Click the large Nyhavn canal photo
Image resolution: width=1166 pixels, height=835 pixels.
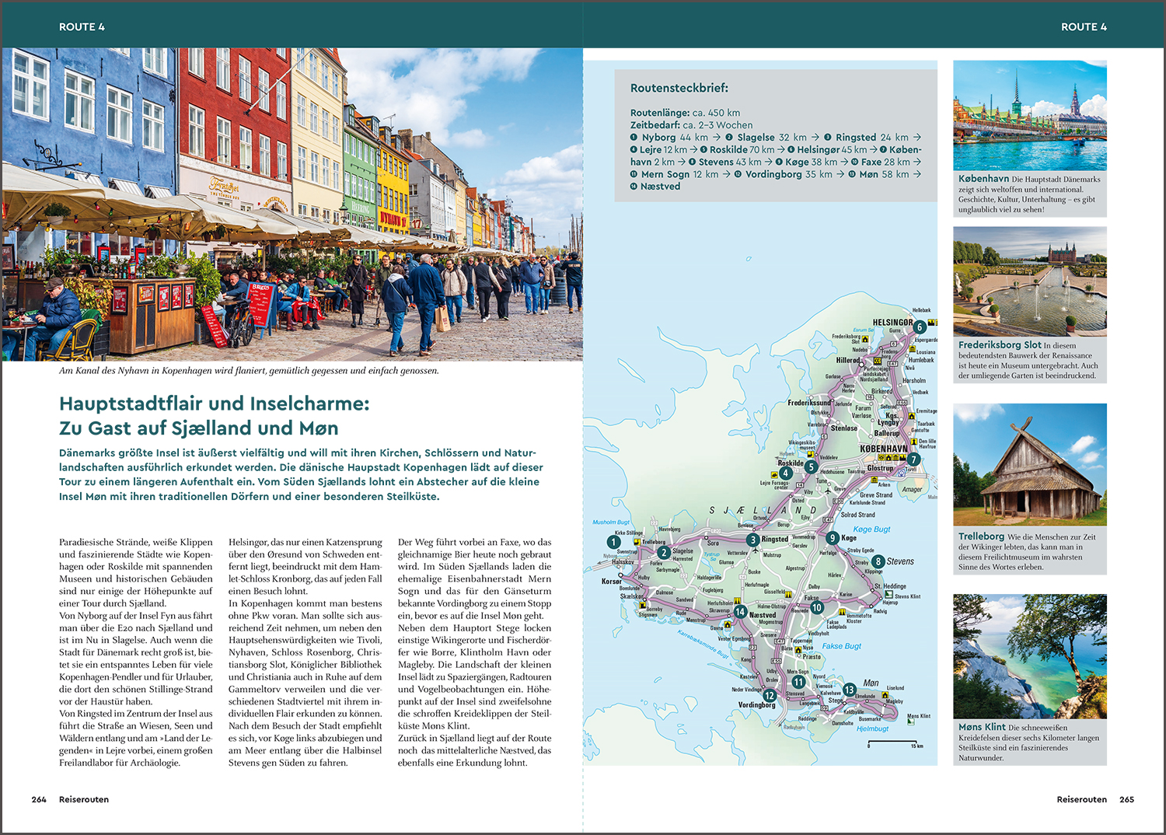(292, 204)
